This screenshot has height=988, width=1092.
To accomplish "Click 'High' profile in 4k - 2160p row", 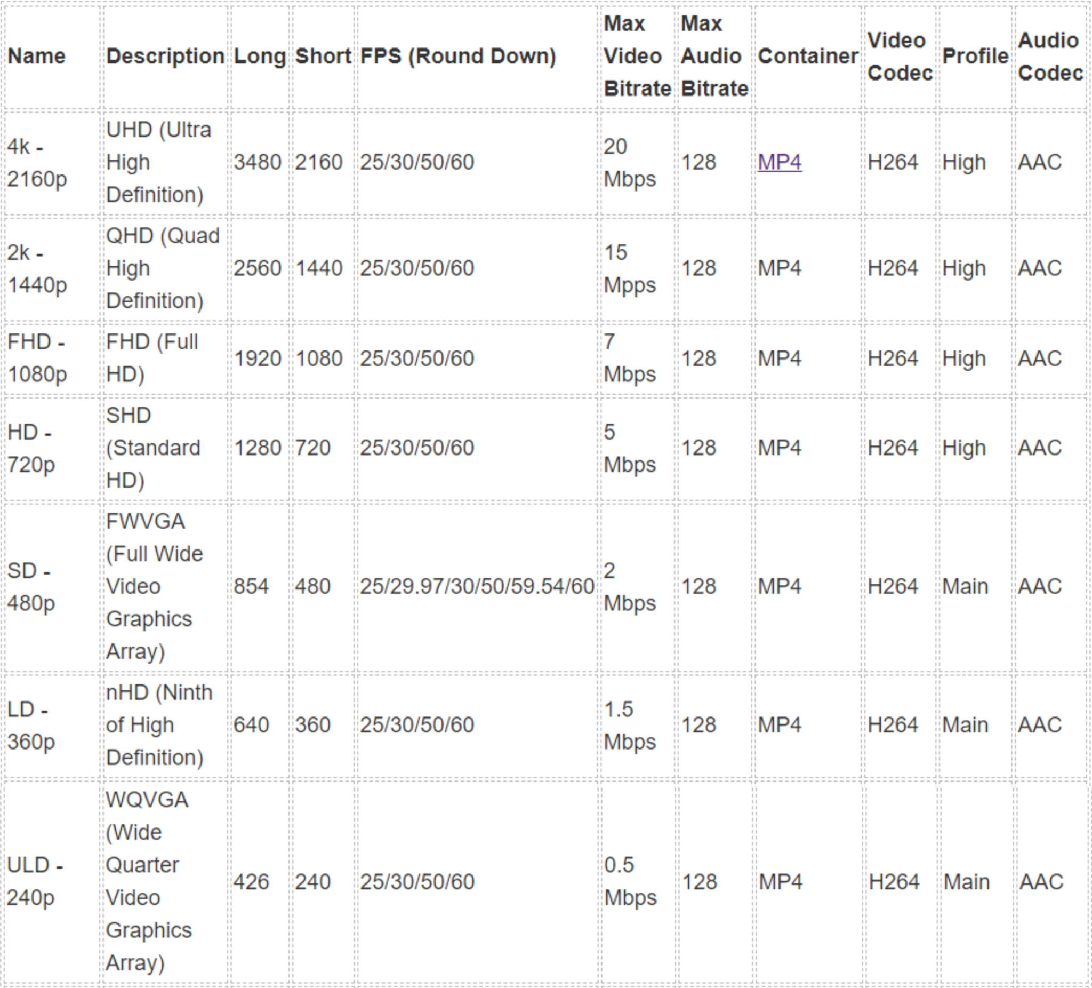I will 964,163.
